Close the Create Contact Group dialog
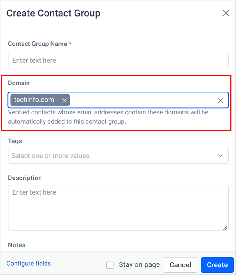The height and width of the screenshot is (275, 236). tap(226, 13)
